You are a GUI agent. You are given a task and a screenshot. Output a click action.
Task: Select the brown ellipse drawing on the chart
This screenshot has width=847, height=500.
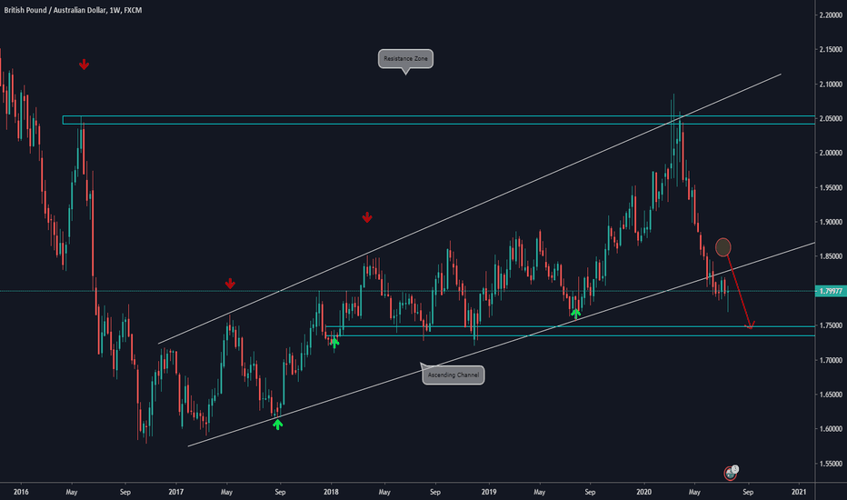pos(723,247)
